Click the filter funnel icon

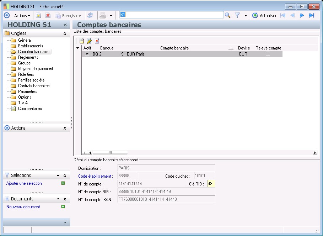tap(237, 15)
